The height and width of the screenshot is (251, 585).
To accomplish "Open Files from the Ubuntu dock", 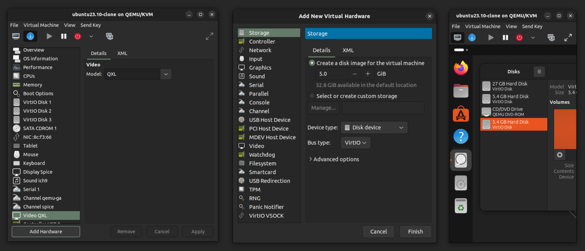I will tap(461, 91).
